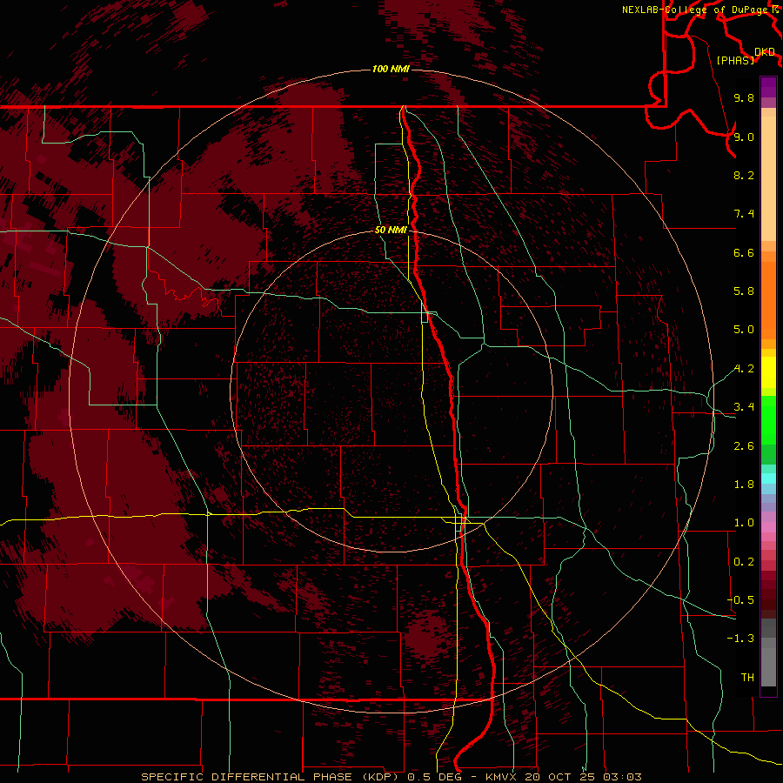Click the 2.6 scale value
The width and height of the screenshot is (783, 783).
744,446
